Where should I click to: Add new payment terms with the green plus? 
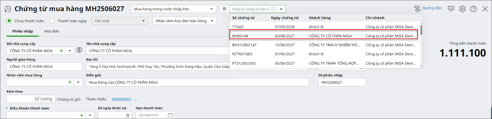(81, 115)
